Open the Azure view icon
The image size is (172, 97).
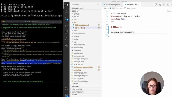pos(66,45)
